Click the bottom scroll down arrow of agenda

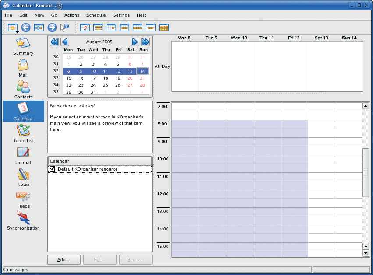(366, 253)
